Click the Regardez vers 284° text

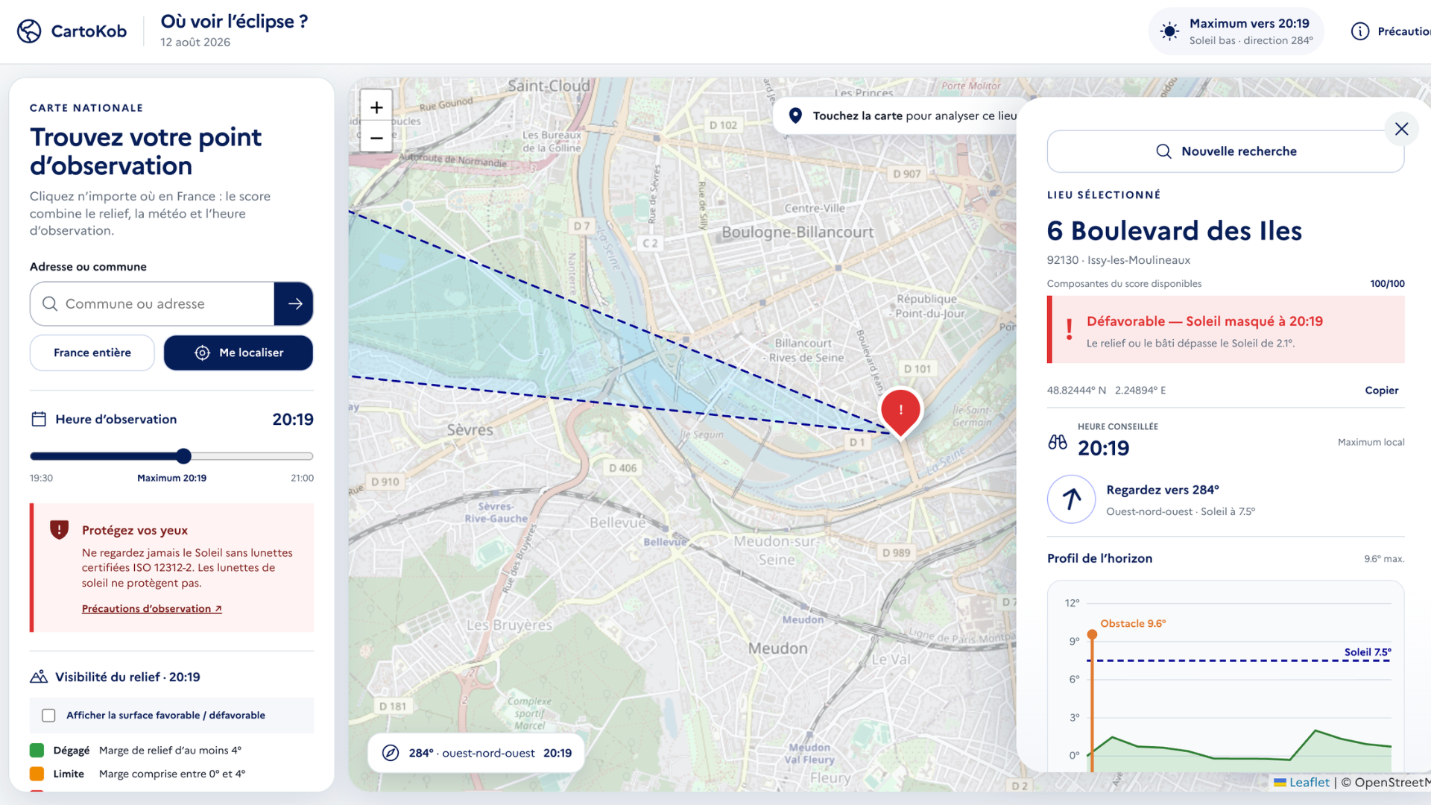pyautogui.click(x=1162, y=490)
